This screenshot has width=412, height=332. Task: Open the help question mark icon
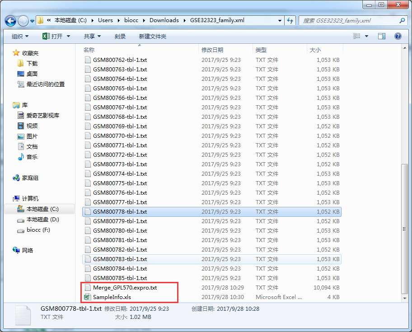coord(398,36)
